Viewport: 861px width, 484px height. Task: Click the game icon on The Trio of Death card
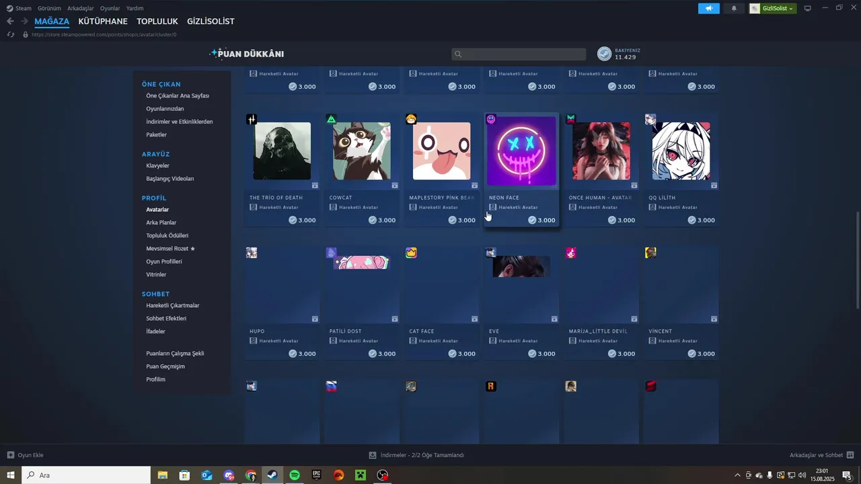[x=252, y=120]
